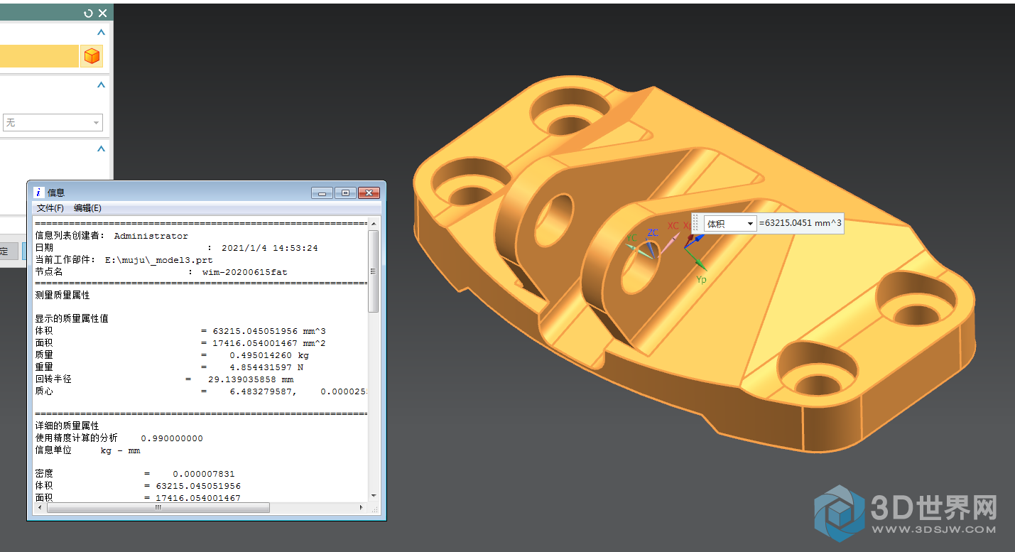Click the orange cube select-body icon
Image resolution: width=1015 pixels, height=552 pixels.
coord(92,56)
